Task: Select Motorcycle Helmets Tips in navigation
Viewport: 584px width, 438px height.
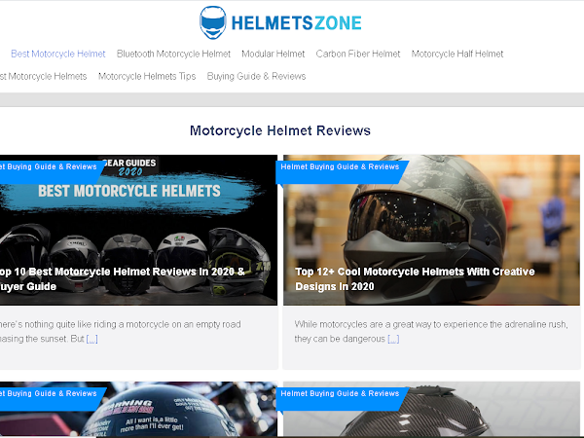Action: point(147,76)
